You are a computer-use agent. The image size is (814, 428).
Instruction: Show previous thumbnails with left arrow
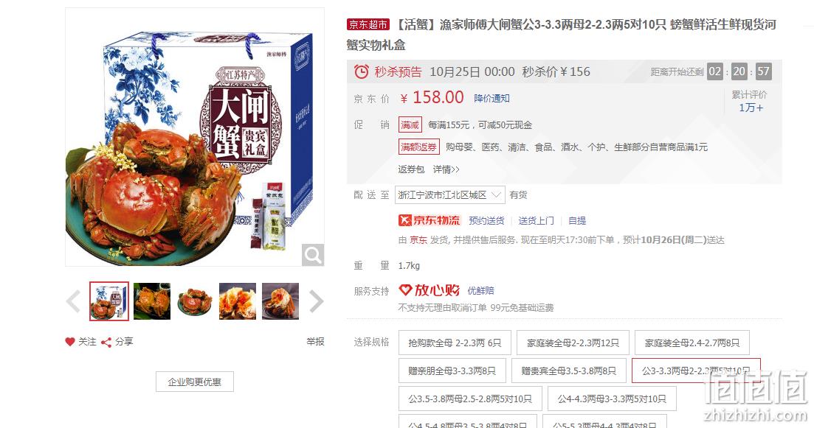coord(73,301)
